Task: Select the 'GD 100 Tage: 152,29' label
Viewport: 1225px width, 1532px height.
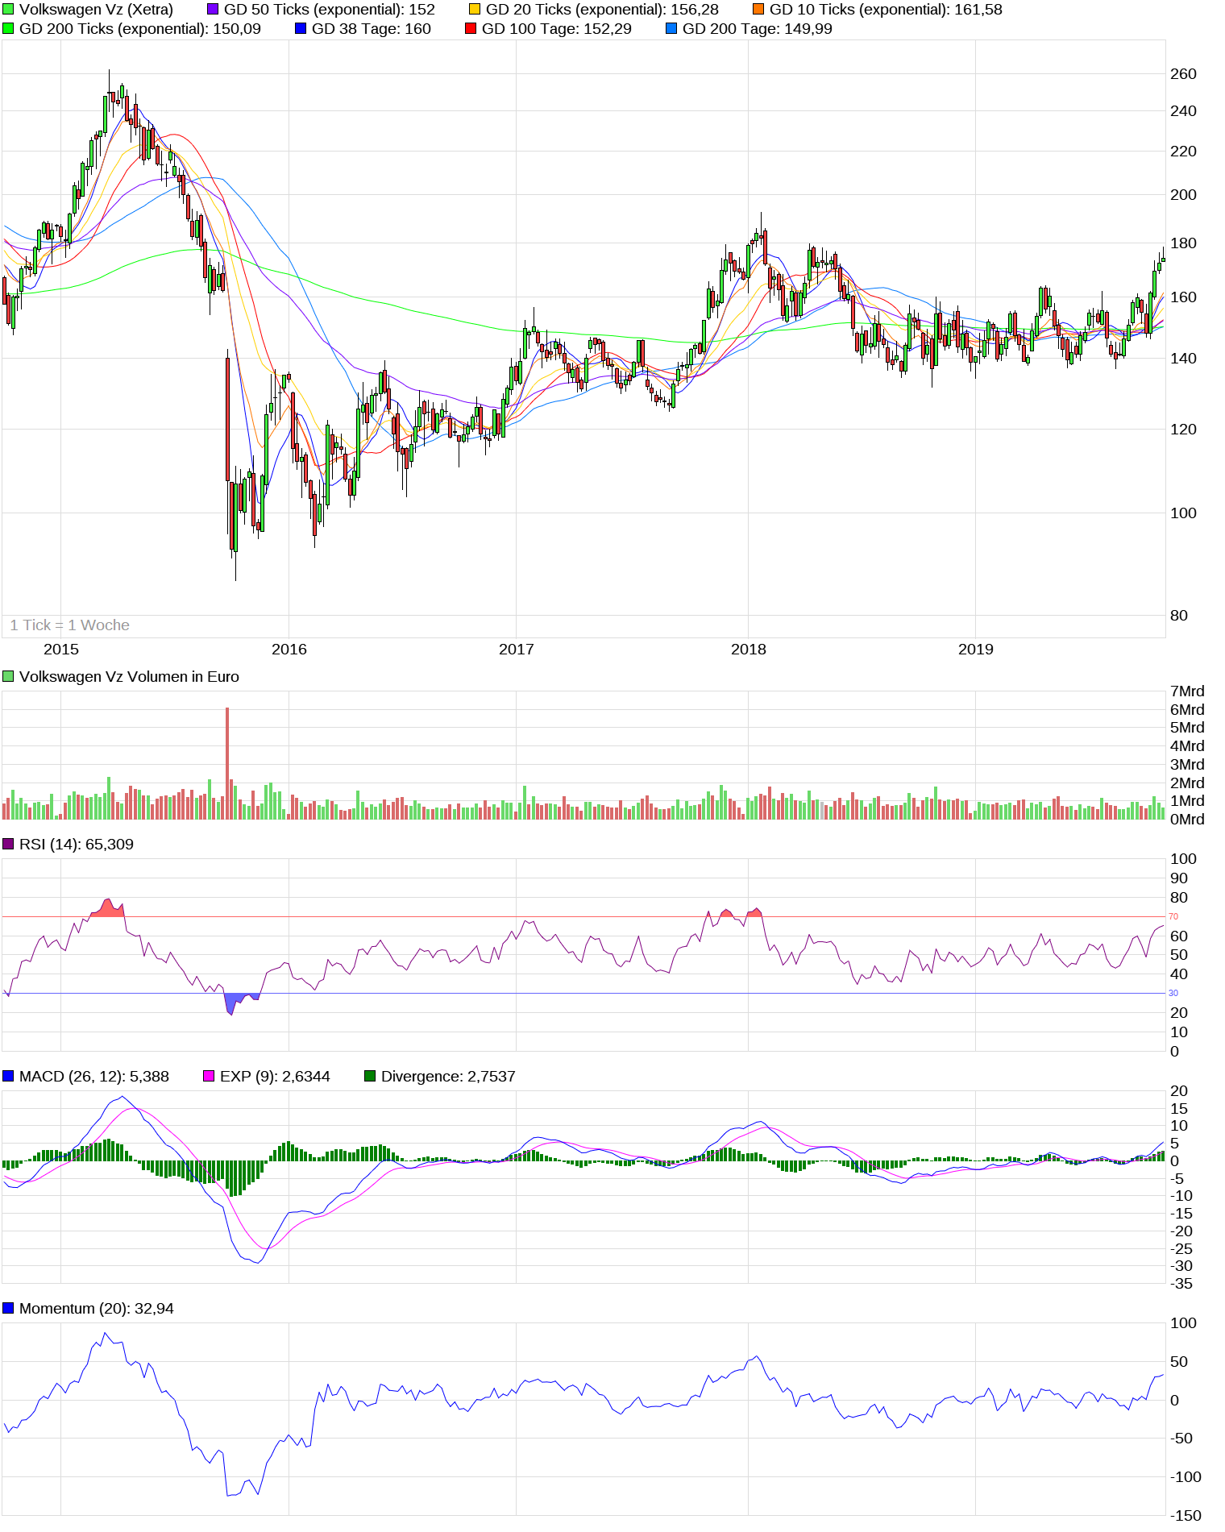Action: click(x=557, y=29)
